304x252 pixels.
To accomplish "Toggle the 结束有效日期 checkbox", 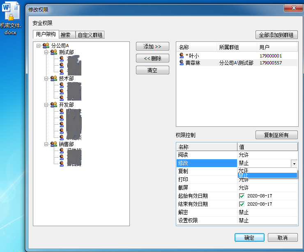I will (x=242, y=204).
